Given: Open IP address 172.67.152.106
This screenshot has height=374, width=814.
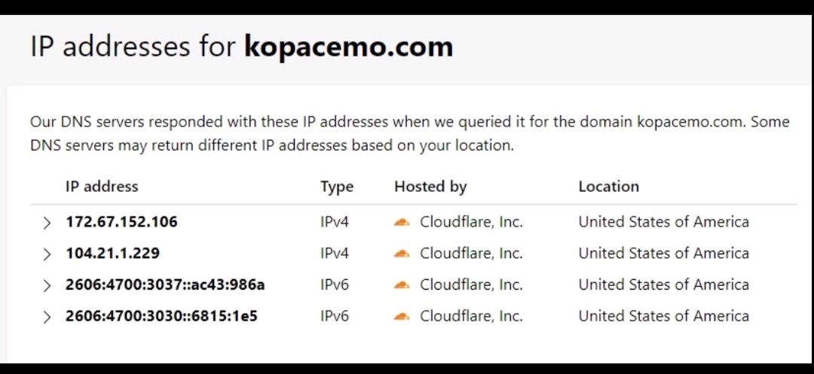Looking at the screenshot, I should (121, 222).
